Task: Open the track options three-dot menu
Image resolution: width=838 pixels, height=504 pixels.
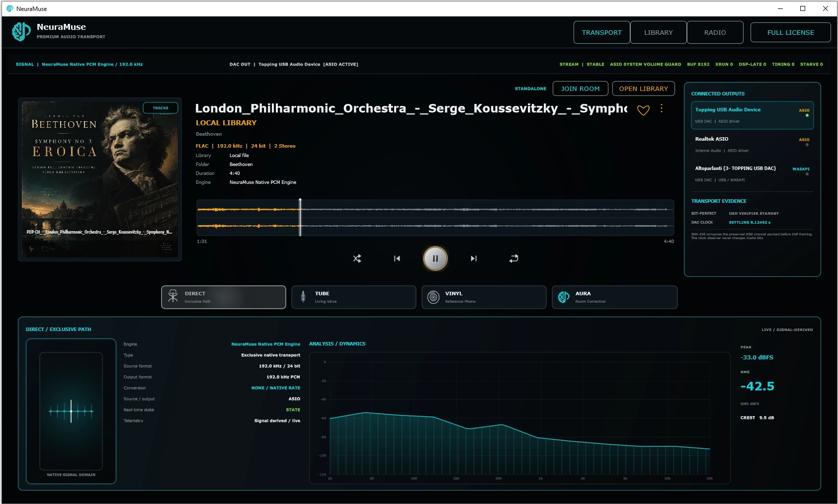Action: point(662,108)
